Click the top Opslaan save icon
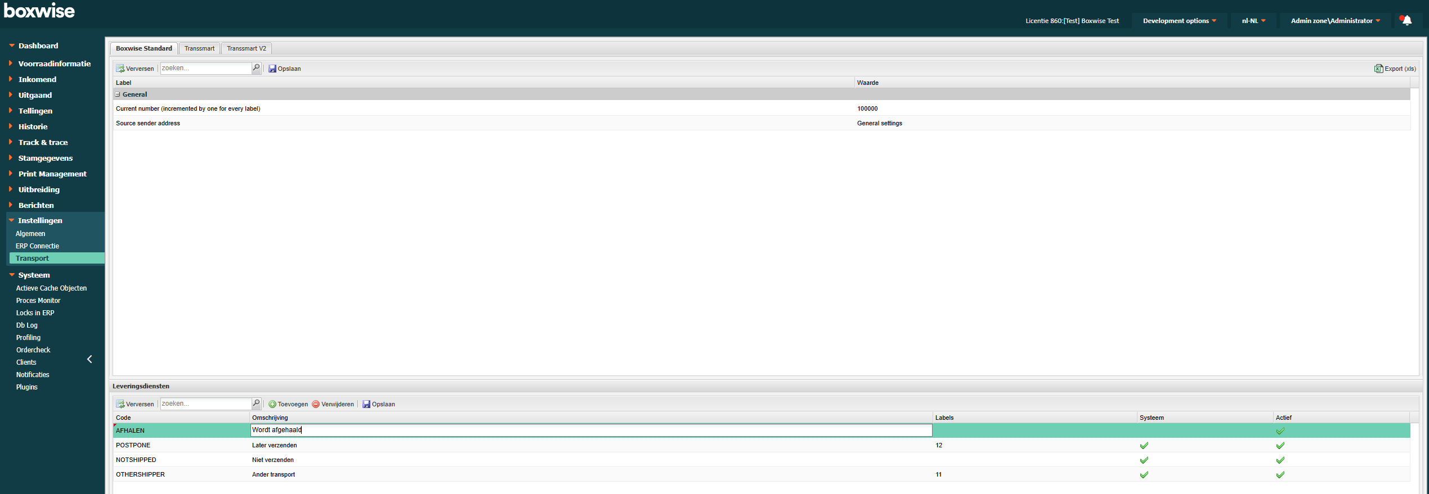Image resolution: width=1429 pixels, height=494 pixels. point(272,69)
